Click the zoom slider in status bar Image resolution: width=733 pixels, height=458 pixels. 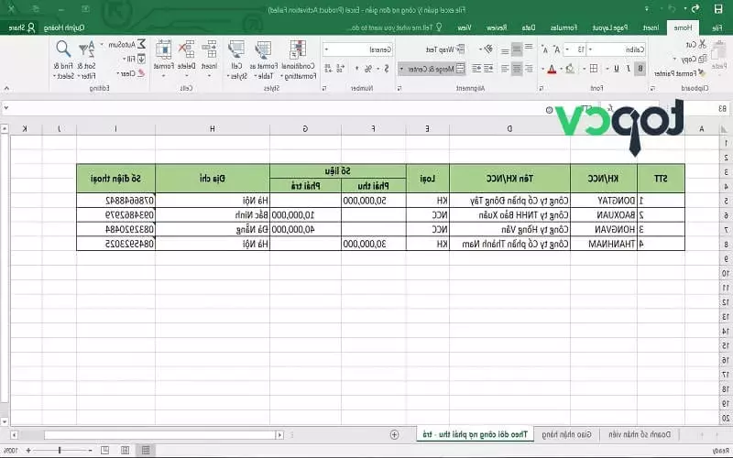point(60,451)
